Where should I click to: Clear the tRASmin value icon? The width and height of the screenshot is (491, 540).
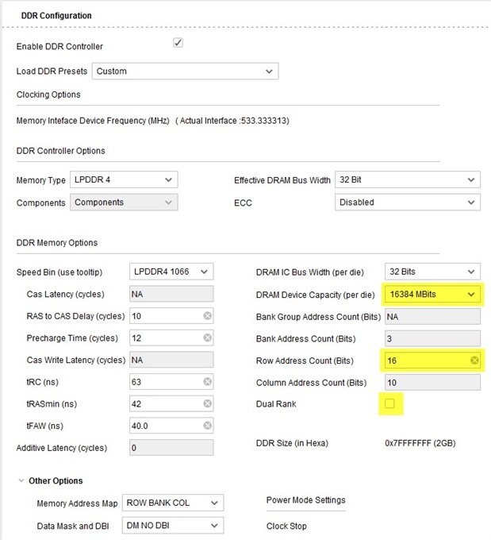(207, 404)
